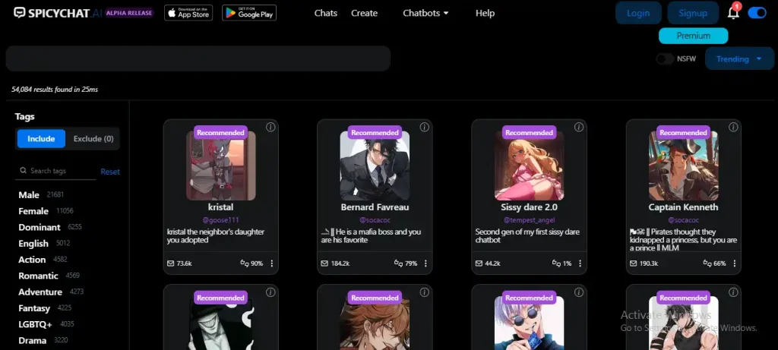Open info icon on Bernard Favreau card
The height and width of the screenshot is (350, 778).
[x=424, y=128]
